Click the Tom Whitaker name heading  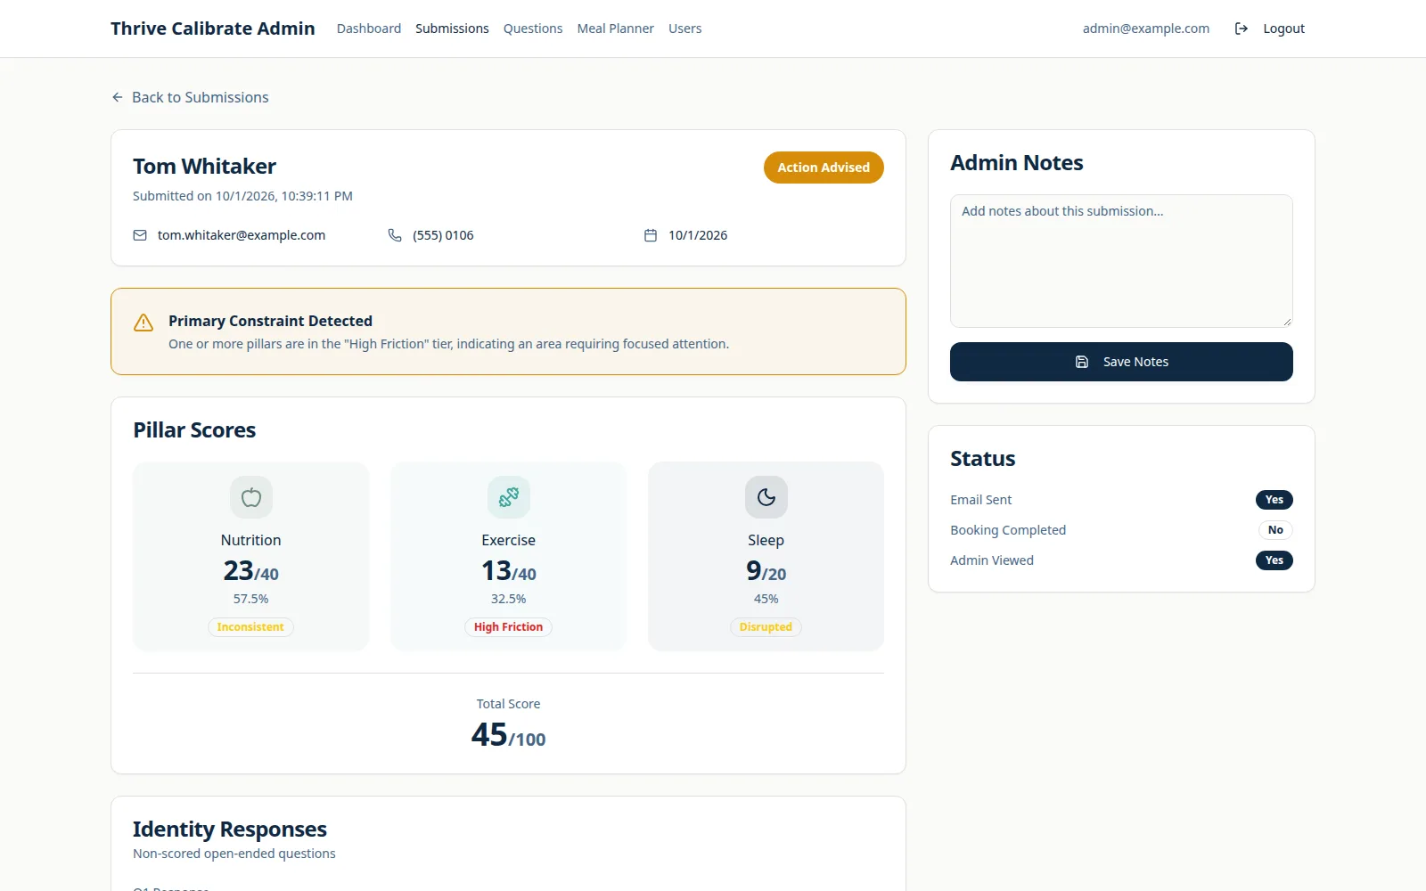(x=204, y=167)
